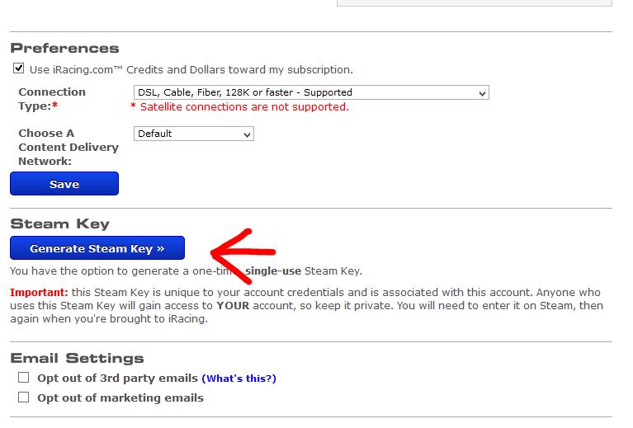Viewport: 633px width, 428px height.
Task: Expand the Content Delivery Network dropdown
Action: pos(193,134)
